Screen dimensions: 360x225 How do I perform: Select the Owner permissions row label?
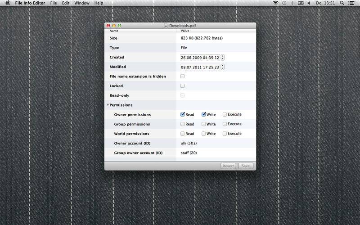132,115
